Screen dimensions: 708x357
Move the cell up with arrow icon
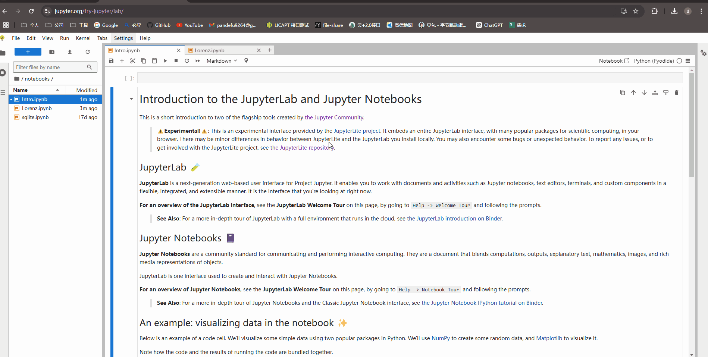(x=633, y=93)
